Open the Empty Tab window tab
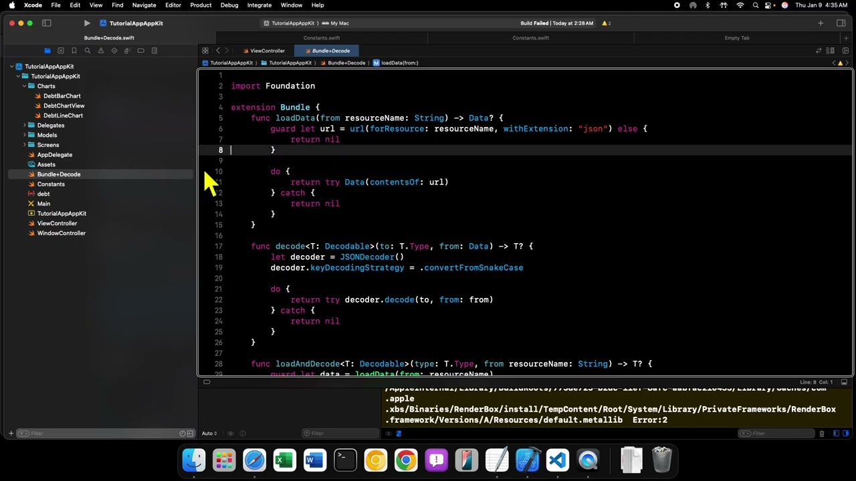The height and width of the screenshot is (481, 856). click(x=737, y=38)
